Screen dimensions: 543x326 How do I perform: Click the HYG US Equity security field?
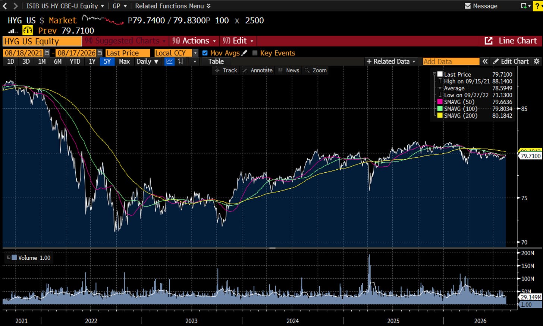pos(42,41)
